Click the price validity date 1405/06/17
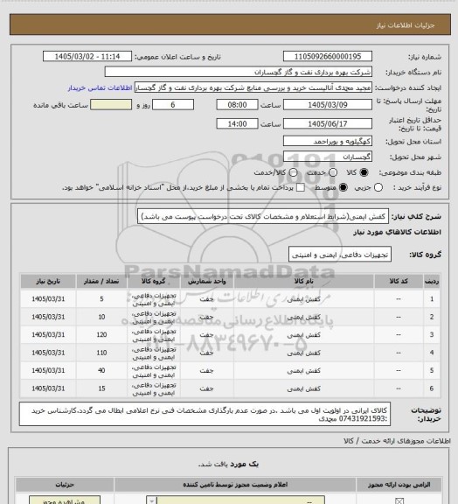This screenshot has width=458, height=504. (328, 123)
